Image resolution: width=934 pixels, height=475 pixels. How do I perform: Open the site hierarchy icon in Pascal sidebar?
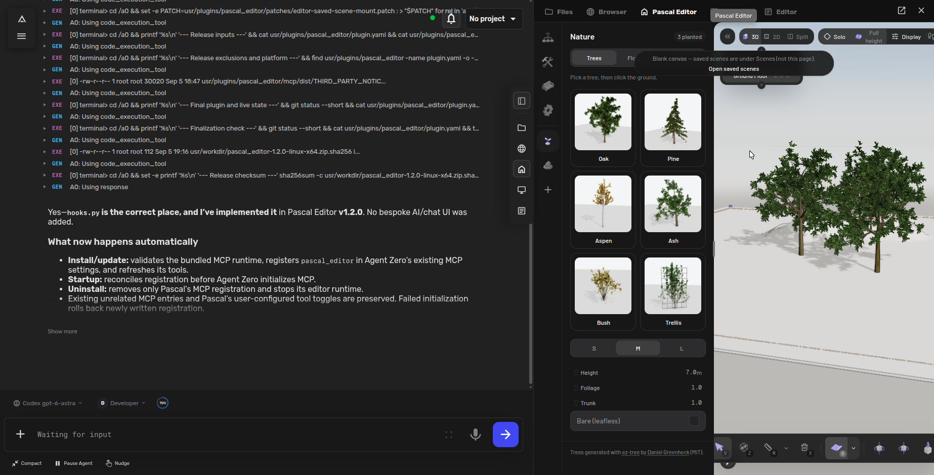point(548,37)
